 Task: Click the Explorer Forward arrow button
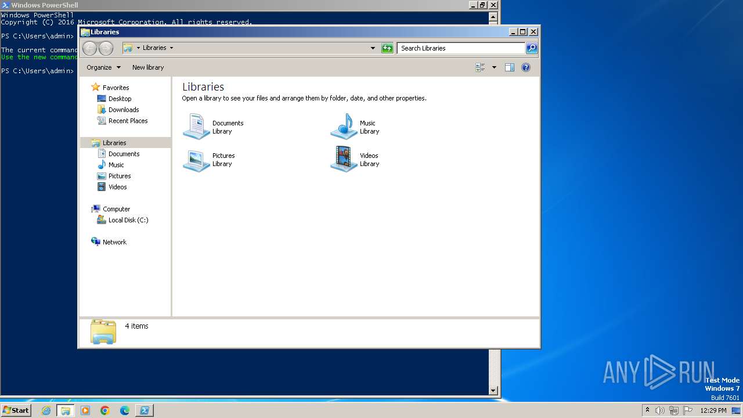106,48
